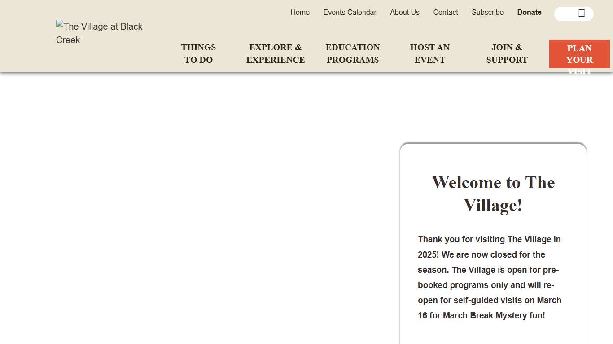Go to the Events Calendar page
Image resolution: width=613 pixels, height=344 pixels.
pos(350,13)
